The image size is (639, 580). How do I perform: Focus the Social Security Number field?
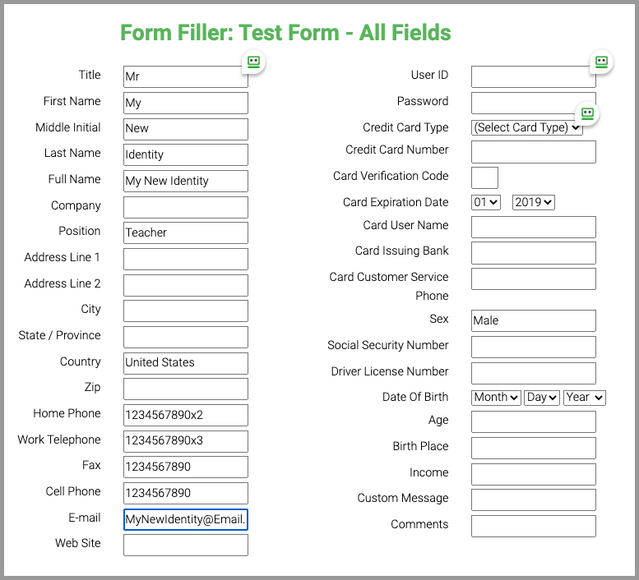pyautogui.click(x=534, y=347)
